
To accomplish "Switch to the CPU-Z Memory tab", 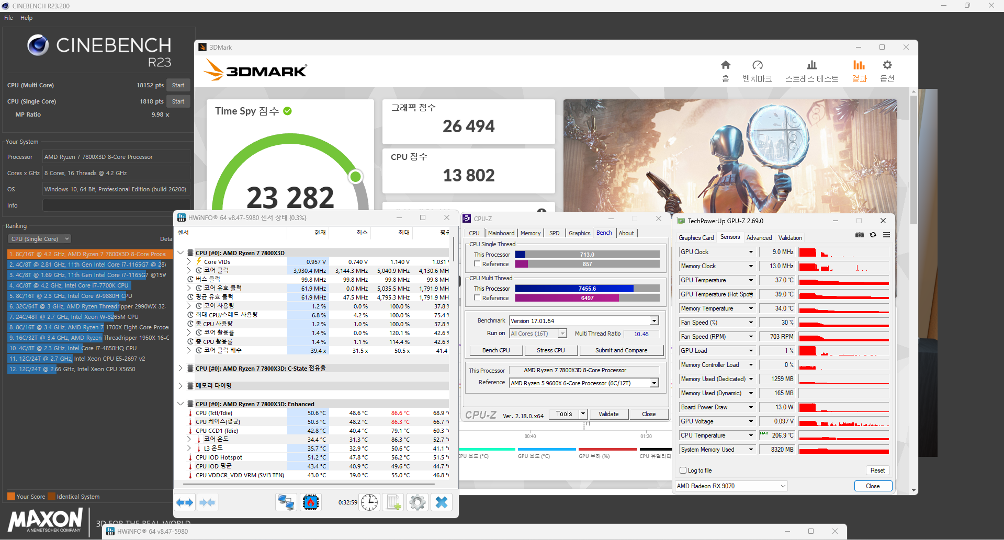I will [x=531, y=233].
